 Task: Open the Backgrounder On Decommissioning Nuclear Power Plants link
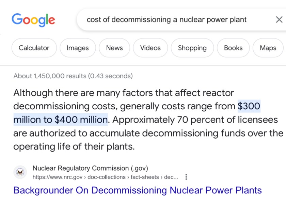tap(138, 190)
